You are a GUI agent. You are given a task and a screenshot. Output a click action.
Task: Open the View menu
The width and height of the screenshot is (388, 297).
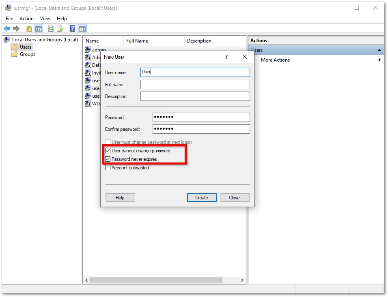point(45,19)
